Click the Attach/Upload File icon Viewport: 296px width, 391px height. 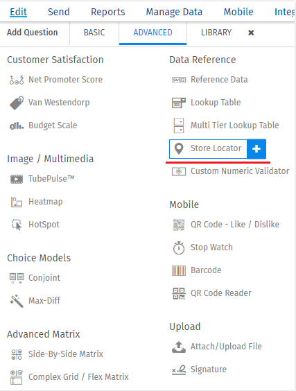click(179, 347)
